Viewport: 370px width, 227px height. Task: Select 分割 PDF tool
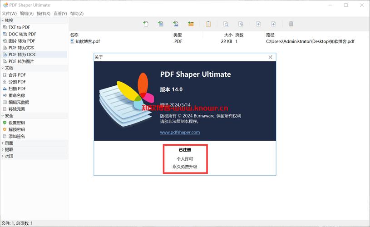tap(34, 82)
